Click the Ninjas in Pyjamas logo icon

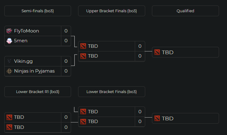pyautogui.click(x=9, y=71)
